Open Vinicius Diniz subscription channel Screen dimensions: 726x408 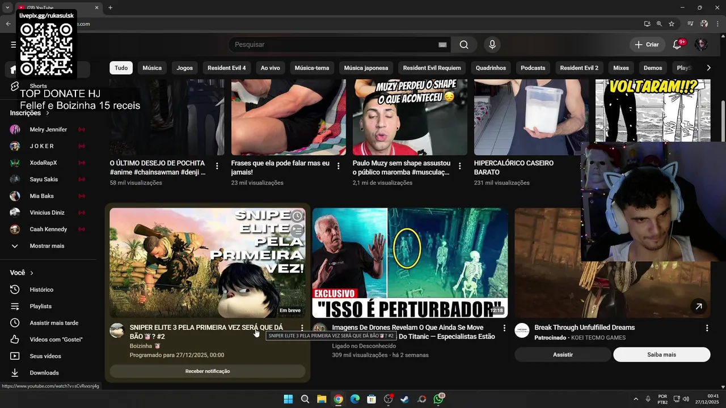click(48, 212)
